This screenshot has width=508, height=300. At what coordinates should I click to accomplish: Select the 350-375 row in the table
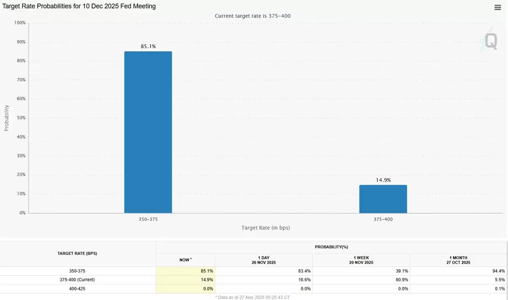pos(77,271)
